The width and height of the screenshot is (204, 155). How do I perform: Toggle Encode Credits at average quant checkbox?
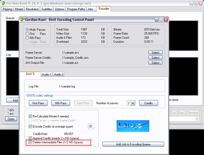coord(30,126)
